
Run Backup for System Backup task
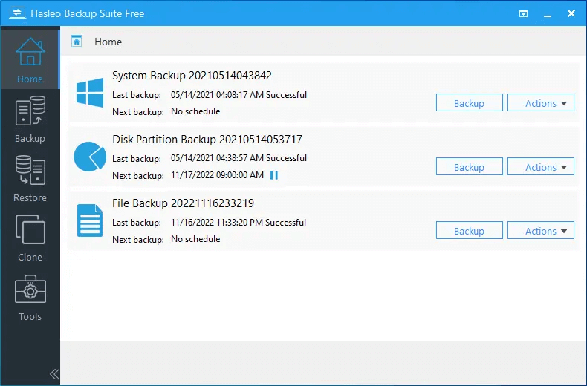[469, 103]
